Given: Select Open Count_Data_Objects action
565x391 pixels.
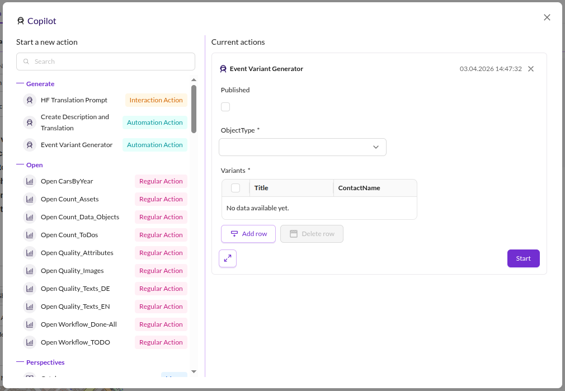Looking at the screenshot, I should 105,217.
